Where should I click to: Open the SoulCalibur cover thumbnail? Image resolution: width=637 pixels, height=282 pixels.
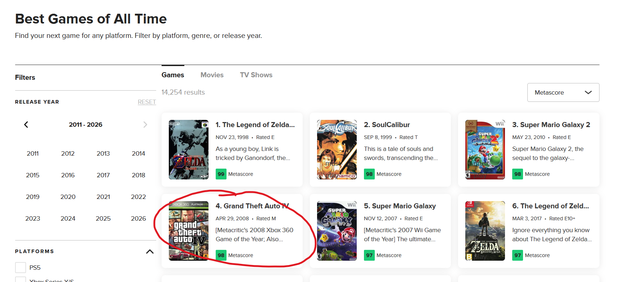pyautogui.click(x=337, y=149)
